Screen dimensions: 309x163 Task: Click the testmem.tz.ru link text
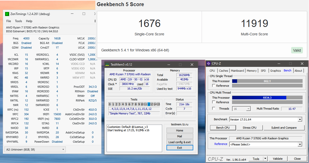pyautogui.click(x=179, y=124)
